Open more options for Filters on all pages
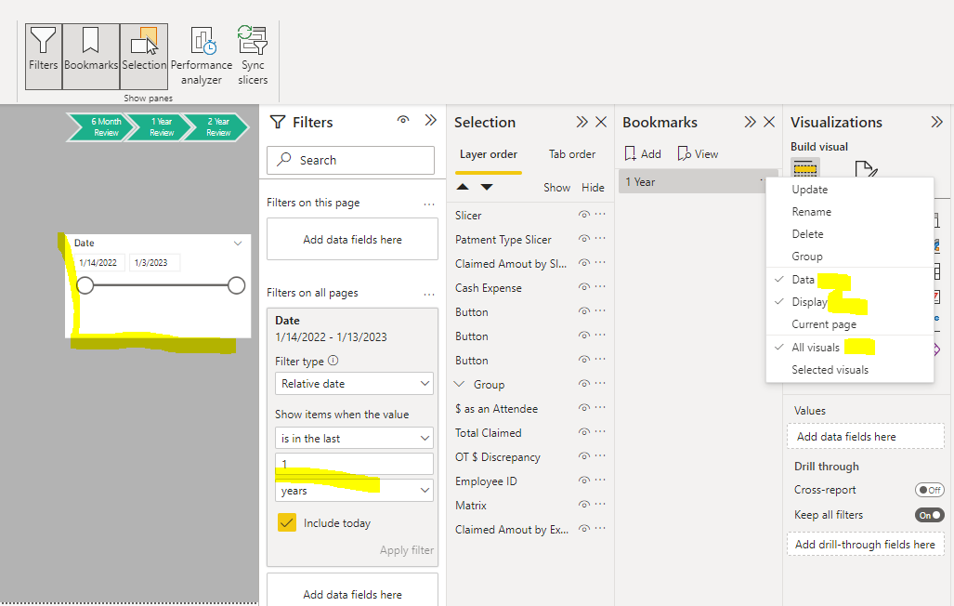 coord(429,295)
